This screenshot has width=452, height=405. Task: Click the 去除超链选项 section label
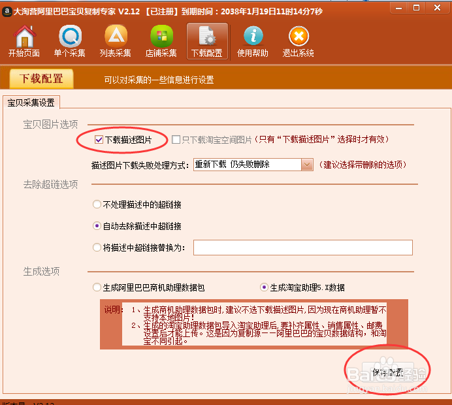click(50, 184)
